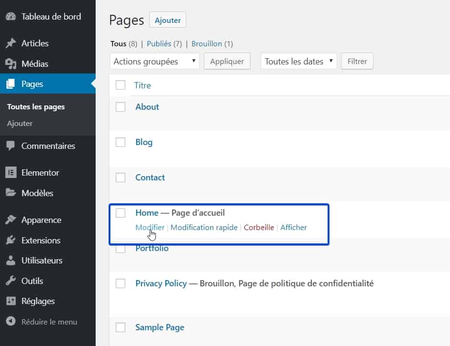The height and width of the screenshot is (346, 450).
Task: Click the Extensions plug icon
Action: (11, 240)
